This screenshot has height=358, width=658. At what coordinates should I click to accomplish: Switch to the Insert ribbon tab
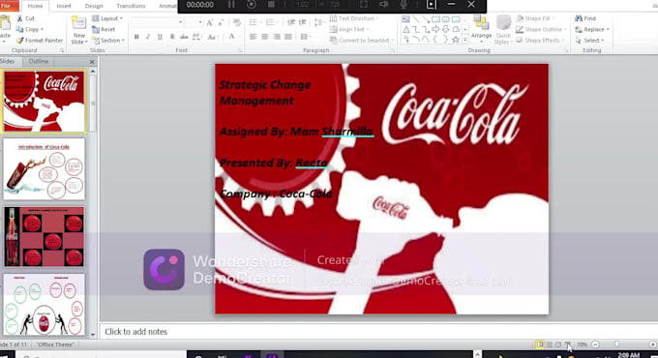[64, 6]
